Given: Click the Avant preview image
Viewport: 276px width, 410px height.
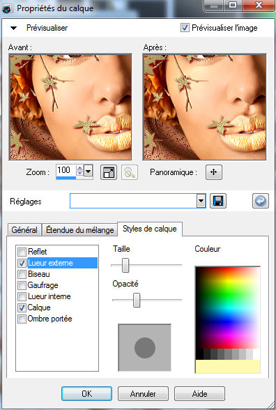Looking at the screenshot, I should coord(70,107).
